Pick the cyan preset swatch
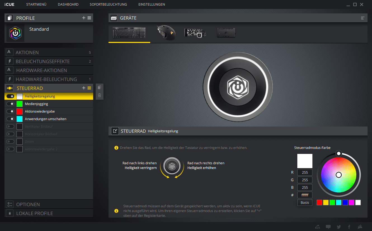Screen dimensions: 372x231 339,203
